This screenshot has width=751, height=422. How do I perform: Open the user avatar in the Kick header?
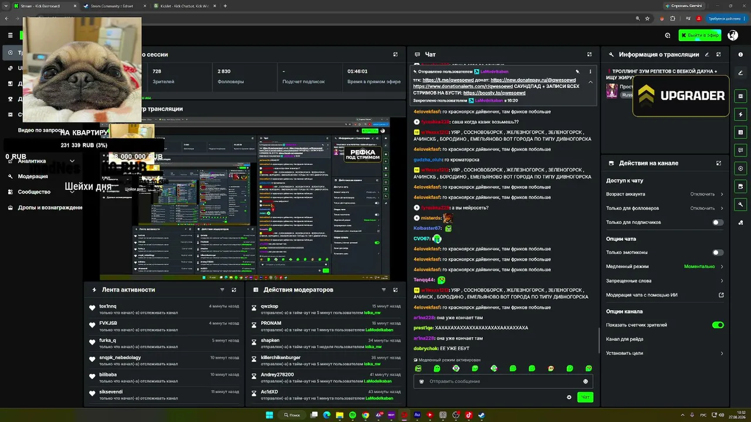pos(733,35)
